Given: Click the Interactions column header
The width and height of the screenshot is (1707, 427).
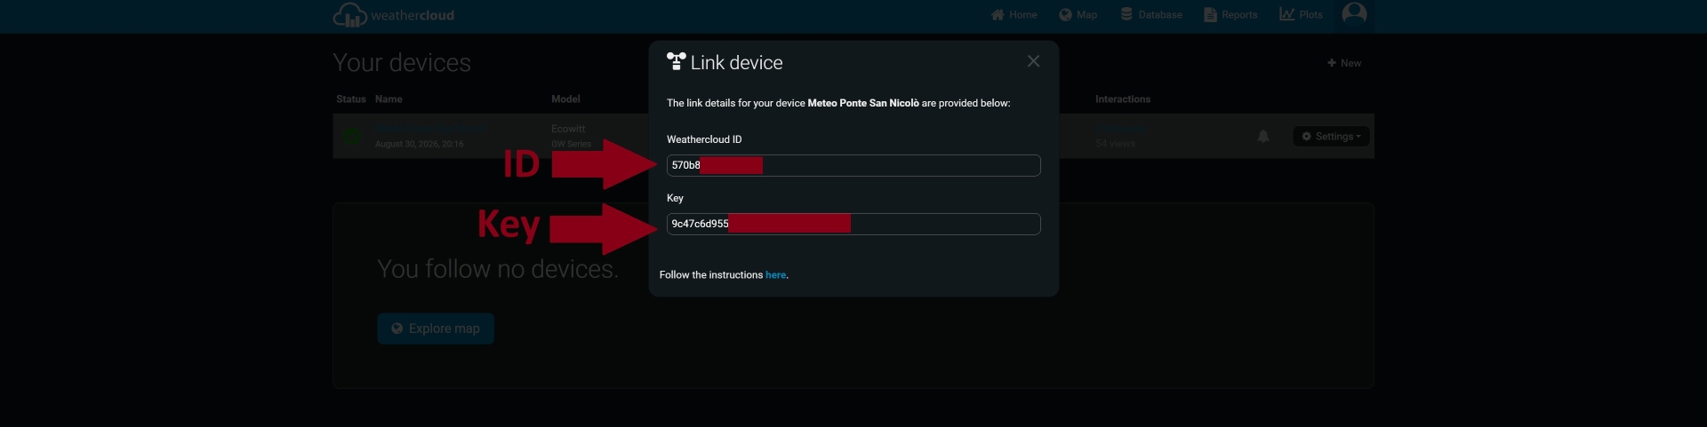Looking at the screenshot, I should (x=1123, y=99).
